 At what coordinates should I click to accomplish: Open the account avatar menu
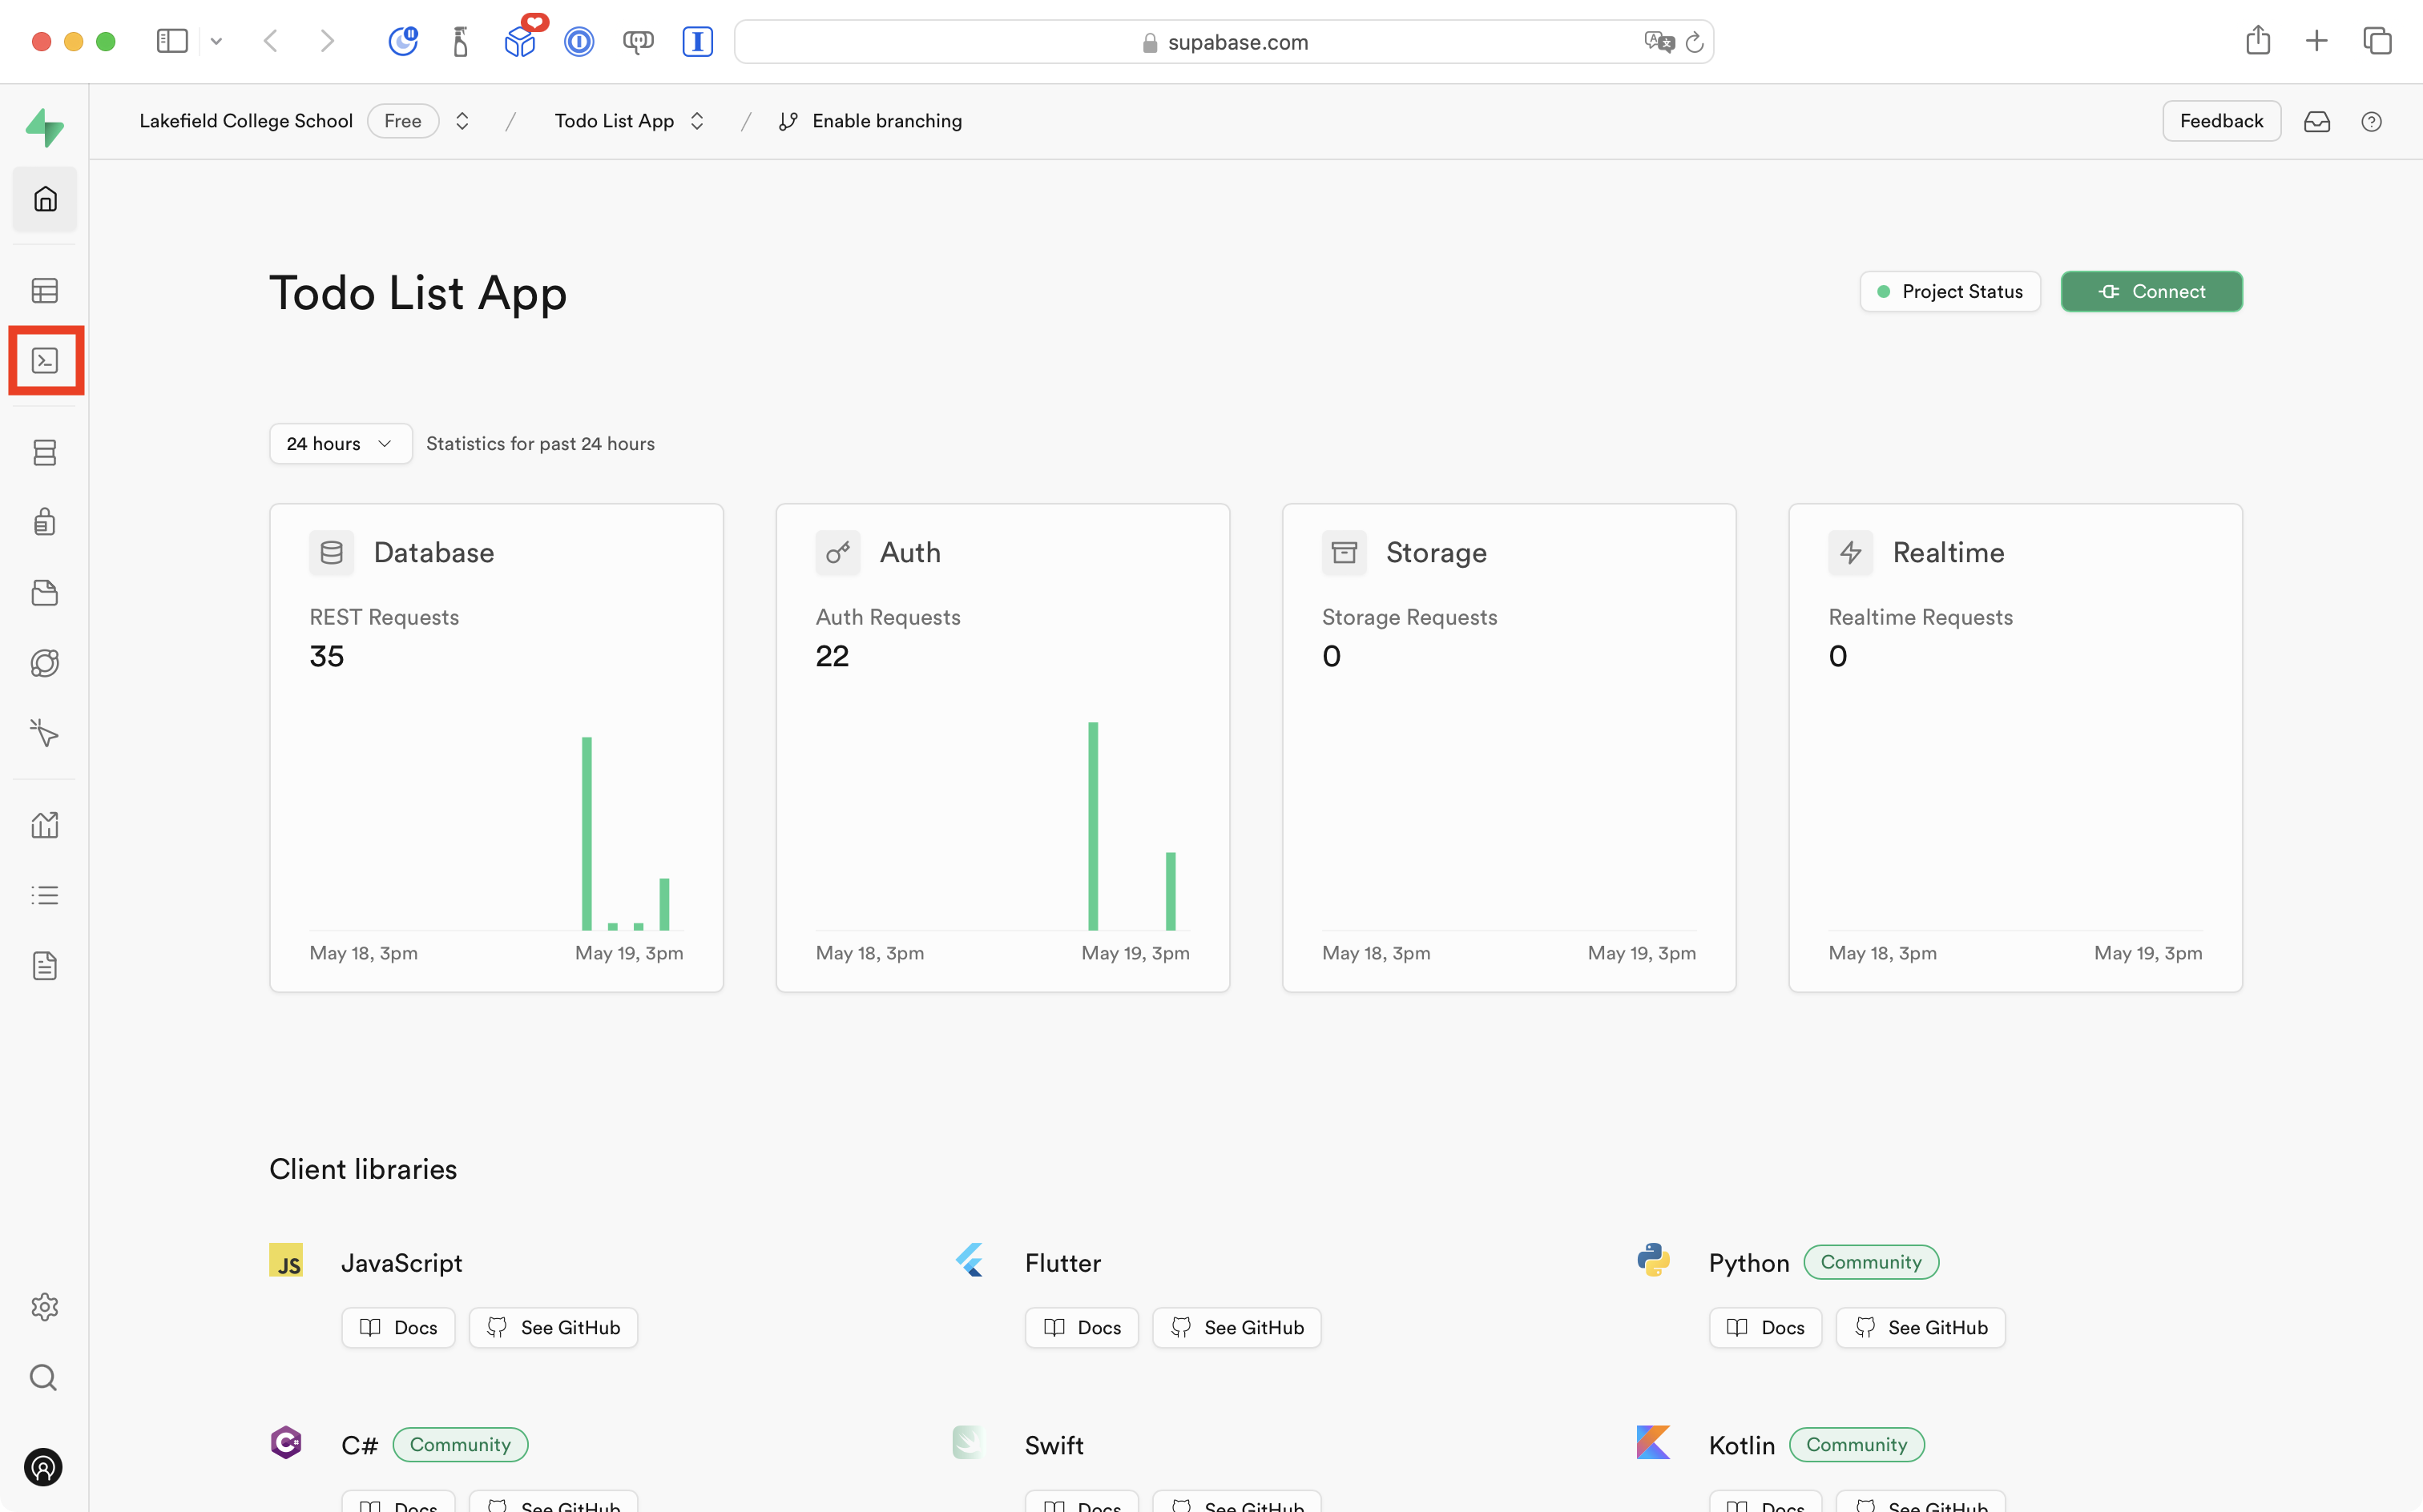coord(44,1467)
